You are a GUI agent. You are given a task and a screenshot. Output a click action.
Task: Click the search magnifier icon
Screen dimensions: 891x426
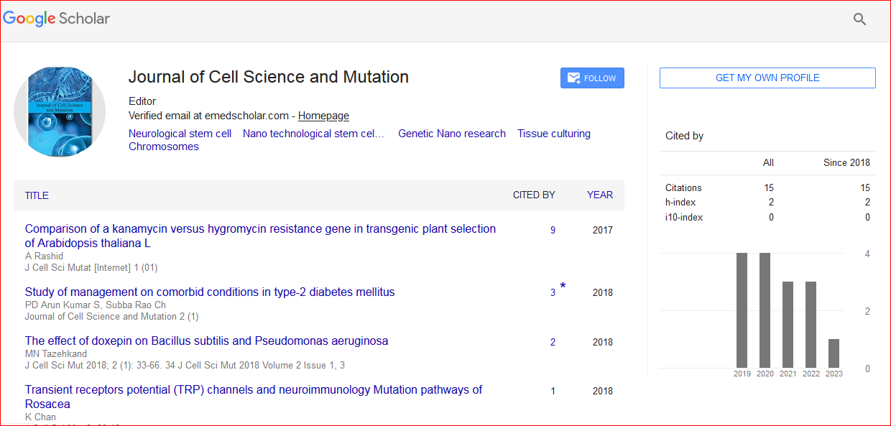click(859, 19)
